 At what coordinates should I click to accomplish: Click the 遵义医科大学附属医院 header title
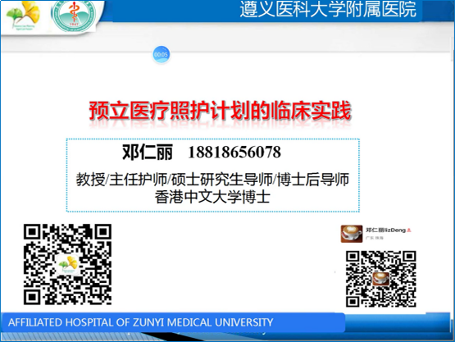pyautogui.click(x=328, y=9)
